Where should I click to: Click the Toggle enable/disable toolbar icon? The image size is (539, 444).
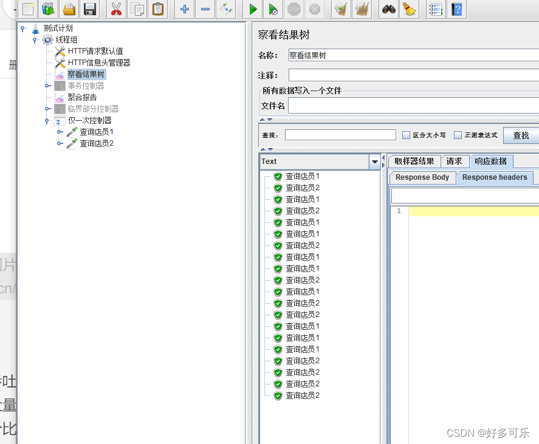click(226, 9)
